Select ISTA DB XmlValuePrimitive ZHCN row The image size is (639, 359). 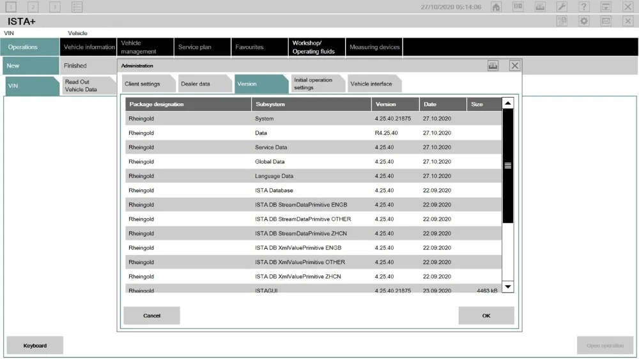[x=313, y=277]
